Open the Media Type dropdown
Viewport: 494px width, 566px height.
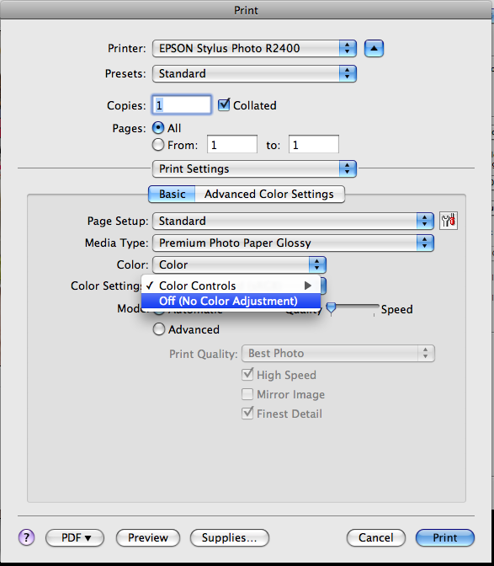click(x=293, y=243)
